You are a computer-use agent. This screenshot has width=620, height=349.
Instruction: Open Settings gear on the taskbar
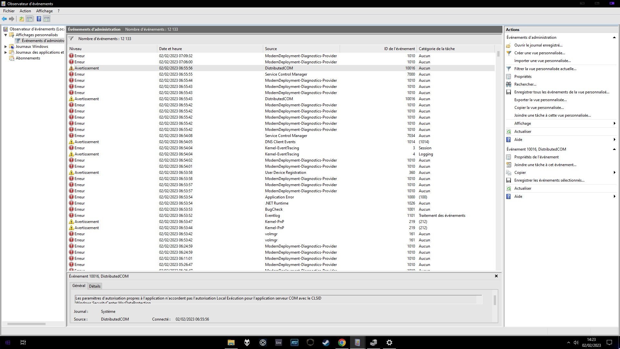point(389,343)
